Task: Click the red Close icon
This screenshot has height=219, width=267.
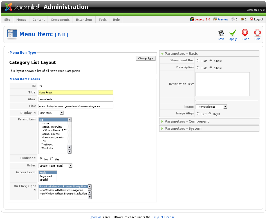Action: [245, 33]
